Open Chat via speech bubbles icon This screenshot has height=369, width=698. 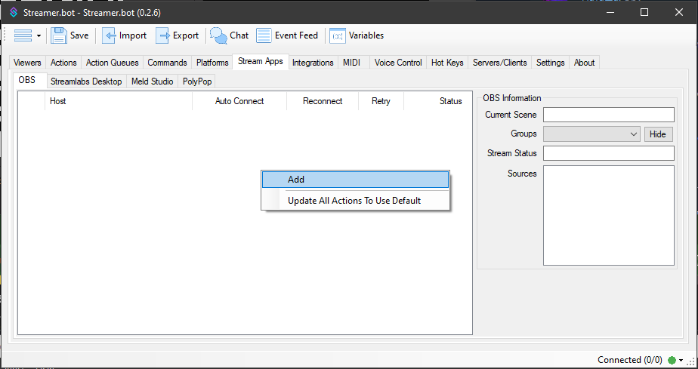coord(218,35)
